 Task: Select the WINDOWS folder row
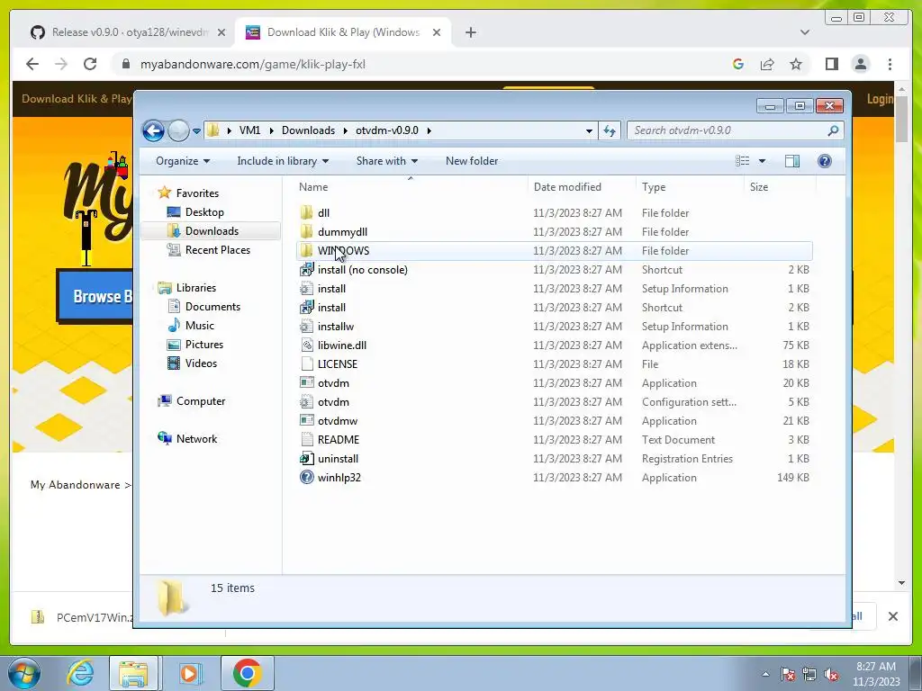[555, 250]
